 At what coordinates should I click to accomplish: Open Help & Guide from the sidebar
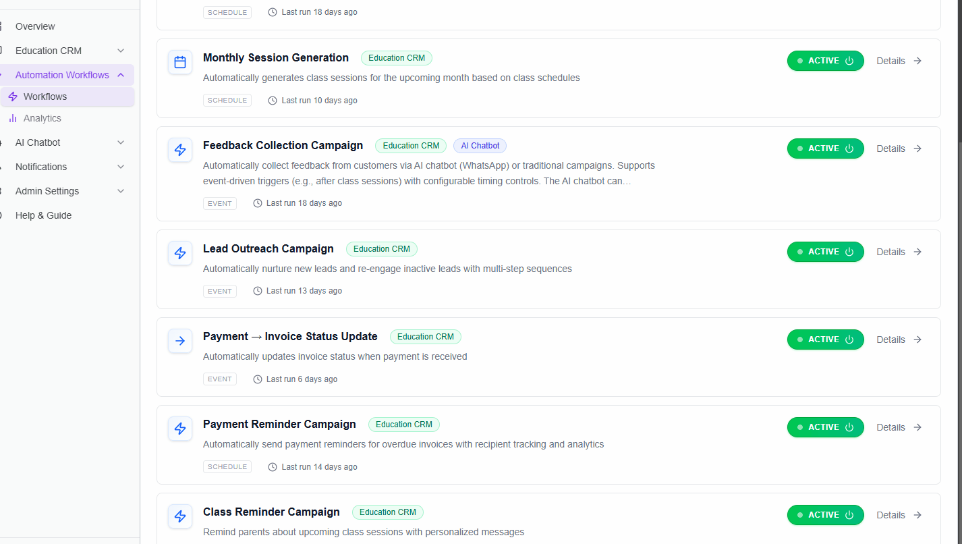click(43, 215)
